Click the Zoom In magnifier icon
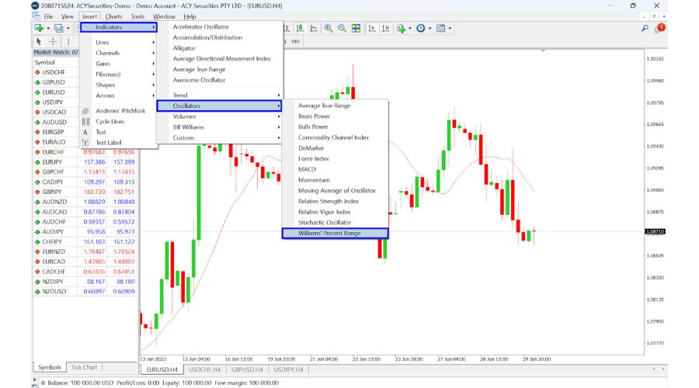 329,28
